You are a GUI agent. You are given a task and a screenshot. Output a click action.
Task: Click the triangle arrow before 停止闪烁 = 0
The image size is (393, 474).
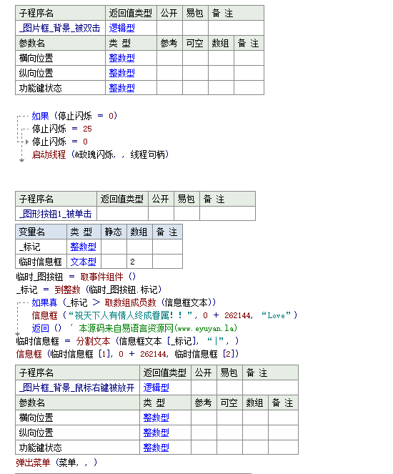[x=27, y=142]
